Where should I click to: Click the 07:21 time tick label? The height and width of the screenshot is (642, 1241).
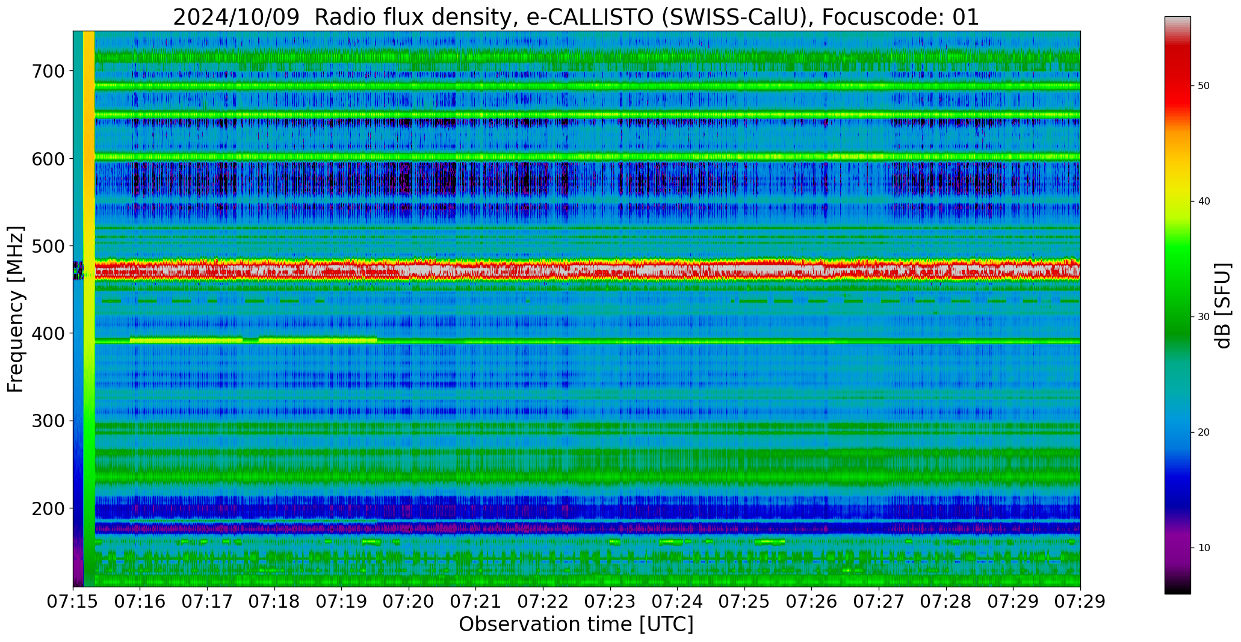[x=476, y=602]
